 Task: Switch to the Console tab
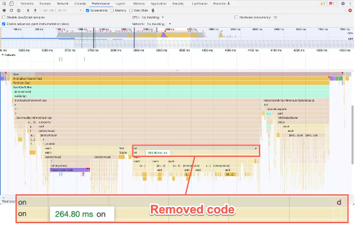pos(80,4)
